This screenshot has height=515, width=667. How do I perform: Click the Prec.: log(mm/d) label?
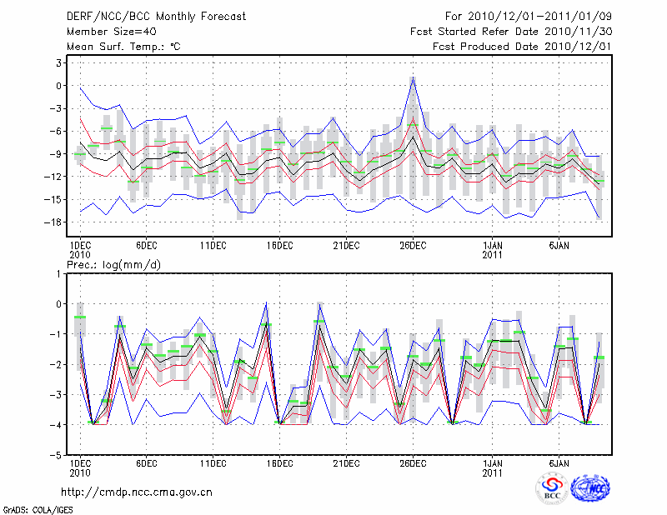(113, 265)
